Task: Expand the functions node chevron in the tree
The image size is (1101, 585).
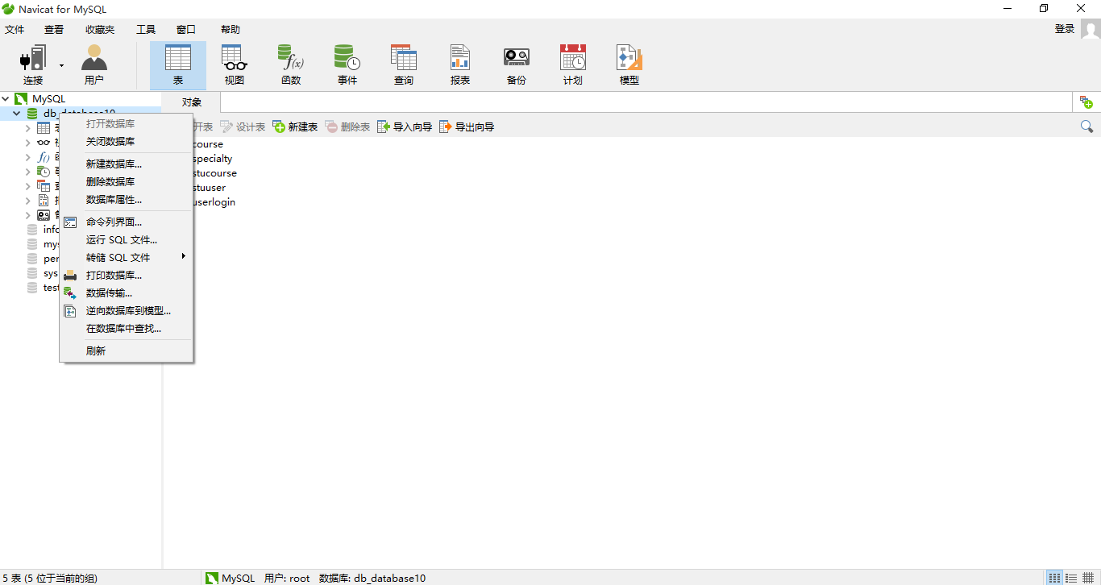Action: coord(27,157)
